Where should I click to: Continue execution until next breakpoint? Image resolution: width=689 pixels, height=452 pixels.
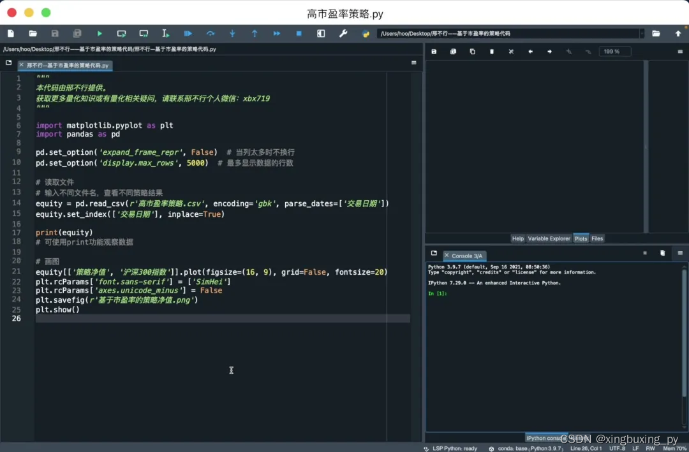276,33
